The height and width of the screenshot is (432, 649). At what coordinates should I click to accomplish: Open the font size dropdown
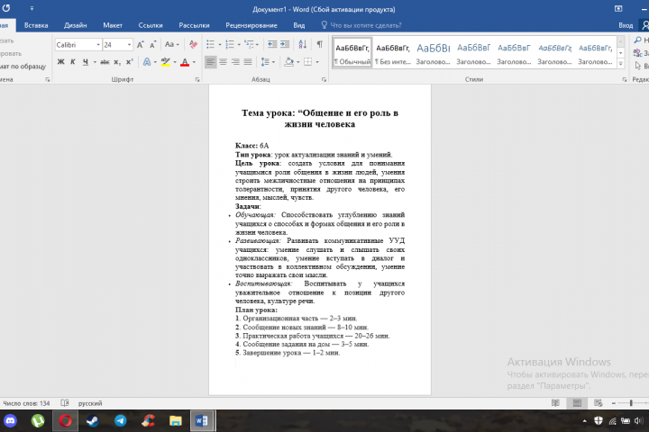click(x=129, y=45)
